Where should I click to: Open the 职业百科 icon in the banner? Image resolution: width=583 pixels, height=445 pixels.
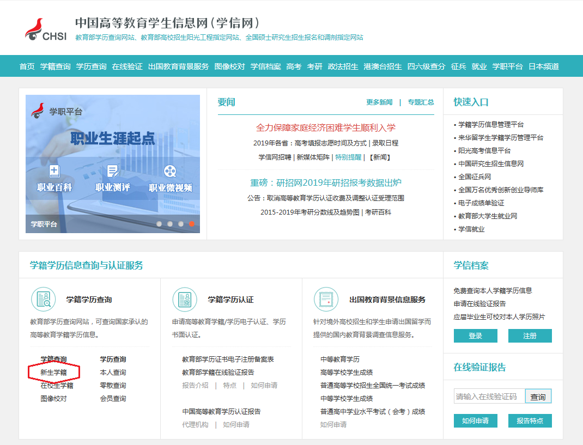tap(54, 171)
